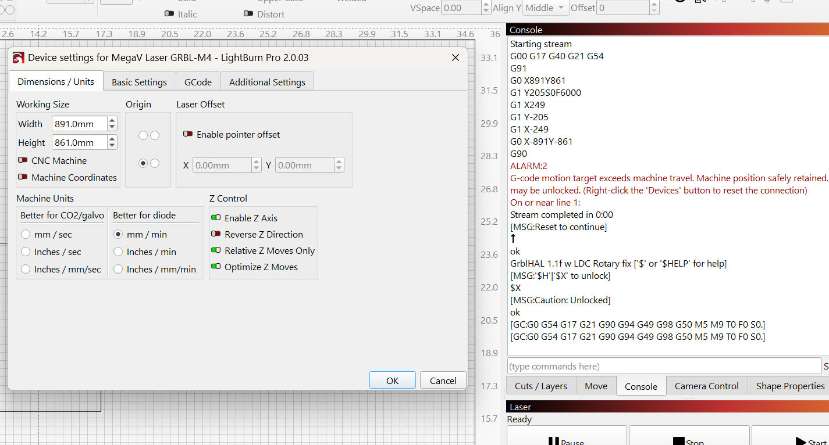
Task: Click the console command input field
Action: click(664, 366)
